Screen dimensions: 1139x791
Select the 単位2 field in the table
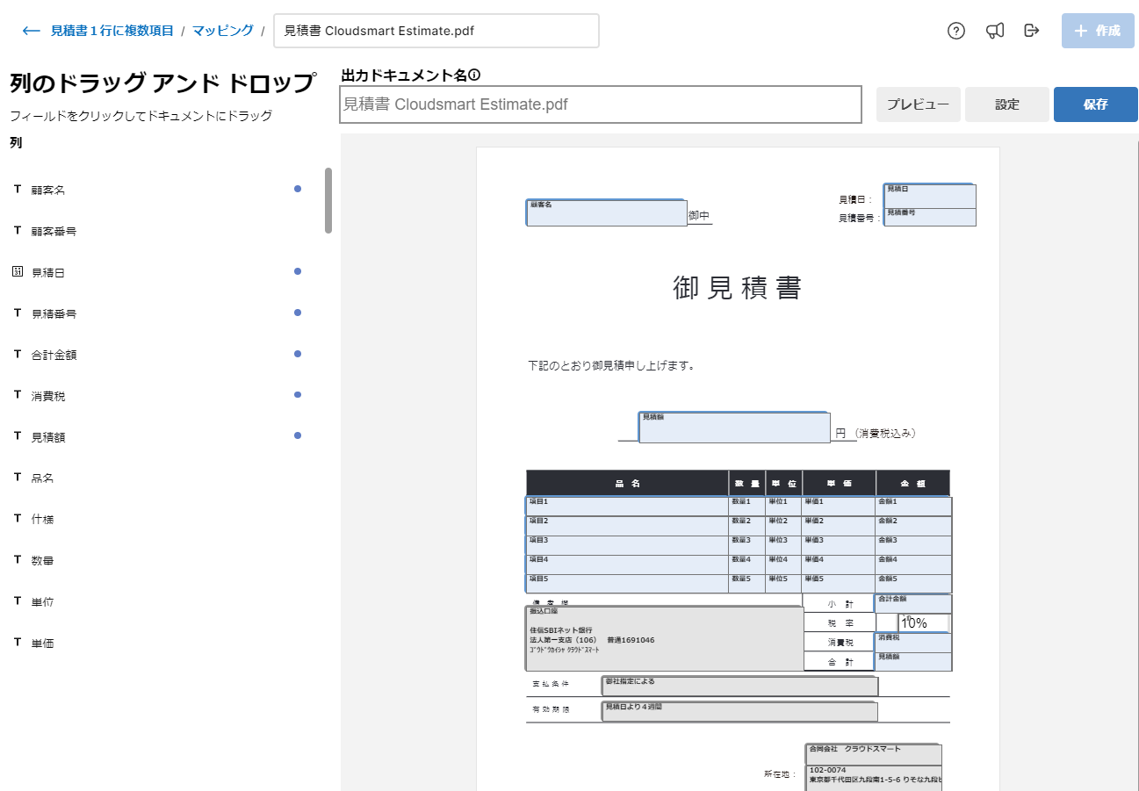784,526
